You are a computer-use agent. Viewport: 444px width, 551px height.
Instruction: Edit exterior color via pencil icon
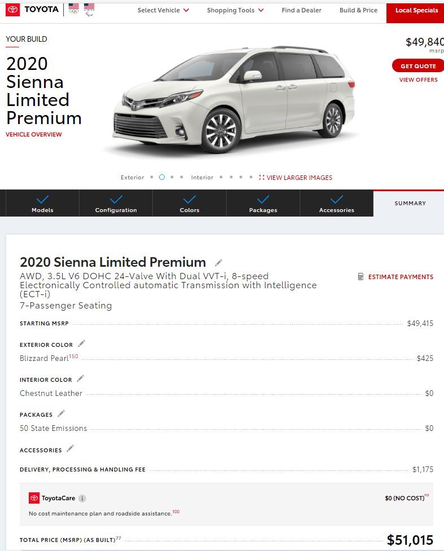82,343
